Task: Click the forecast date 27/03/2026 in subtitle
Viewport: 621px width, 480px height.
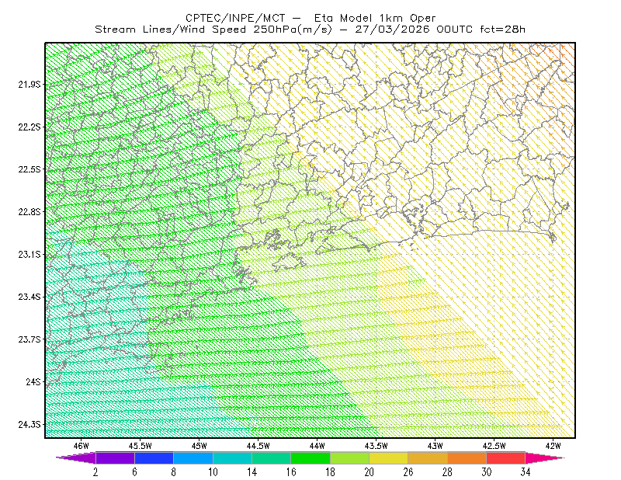Action: coord(392,30)
